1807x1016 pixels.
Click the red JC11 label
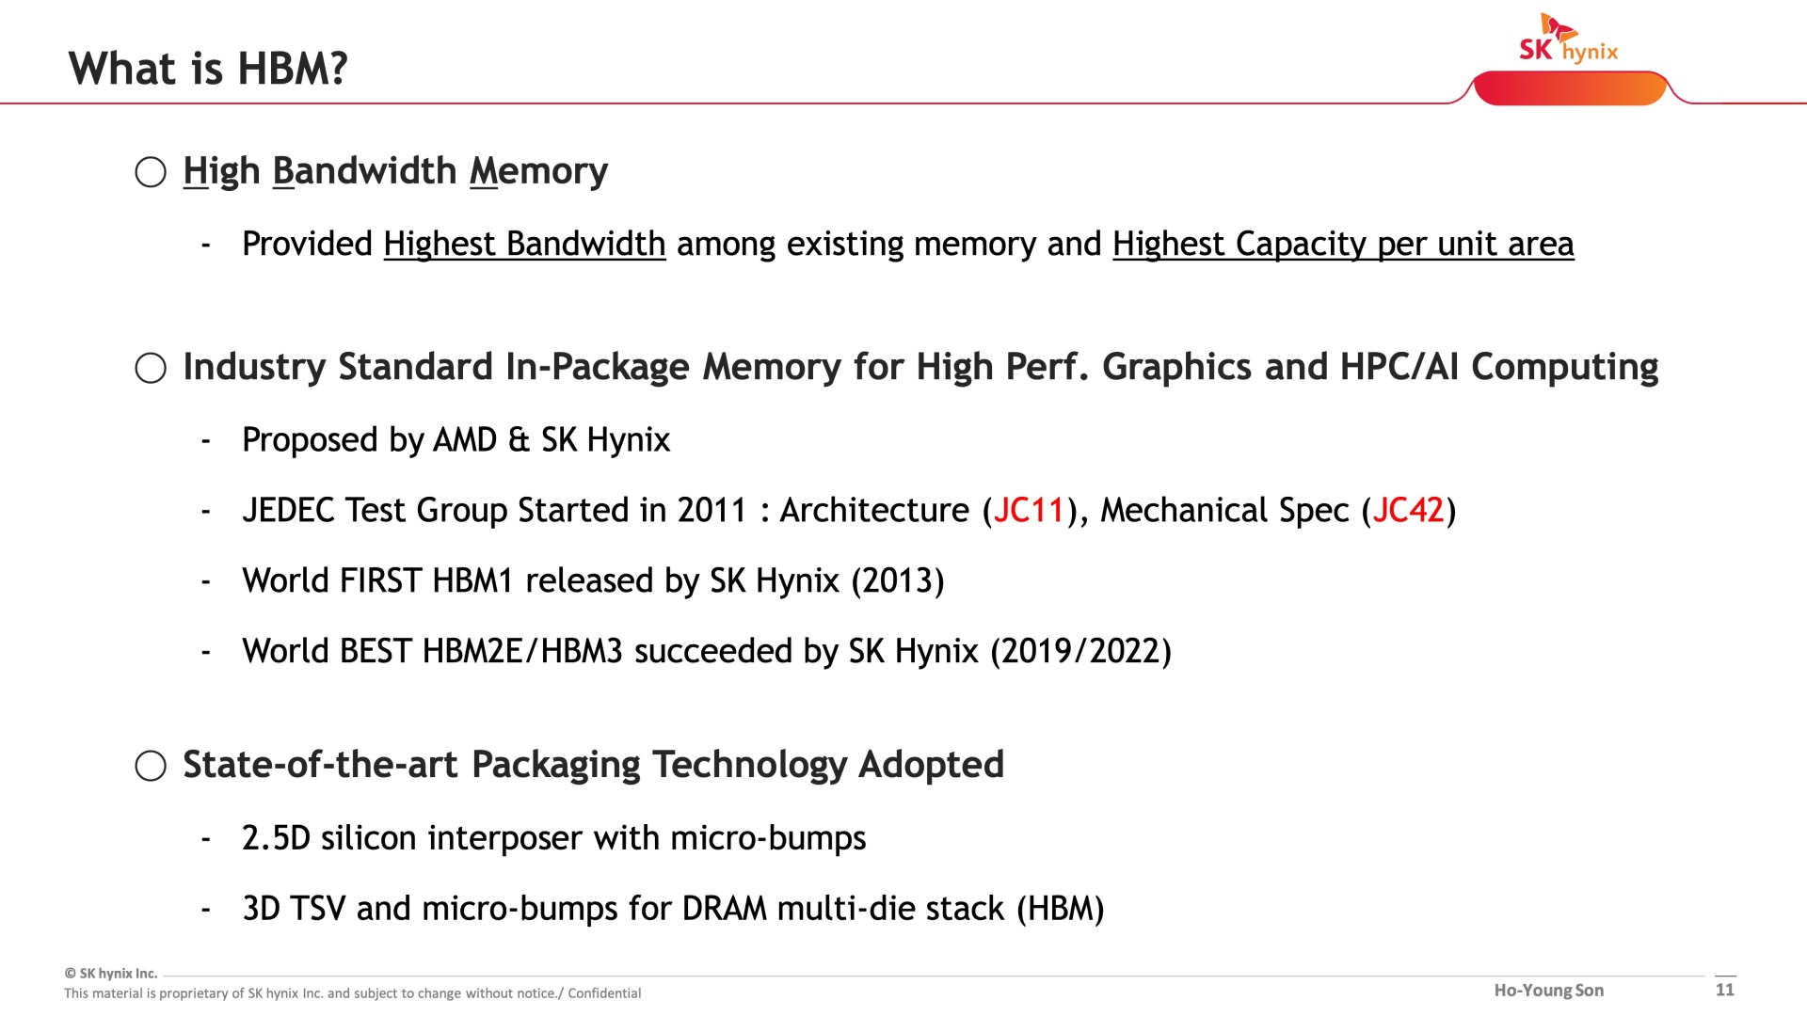coord(1029,510)
